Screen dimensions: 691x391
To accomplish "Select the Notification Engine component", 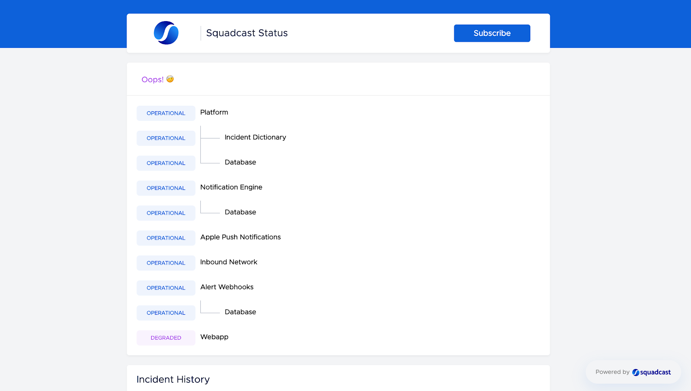I will (231, 187).
